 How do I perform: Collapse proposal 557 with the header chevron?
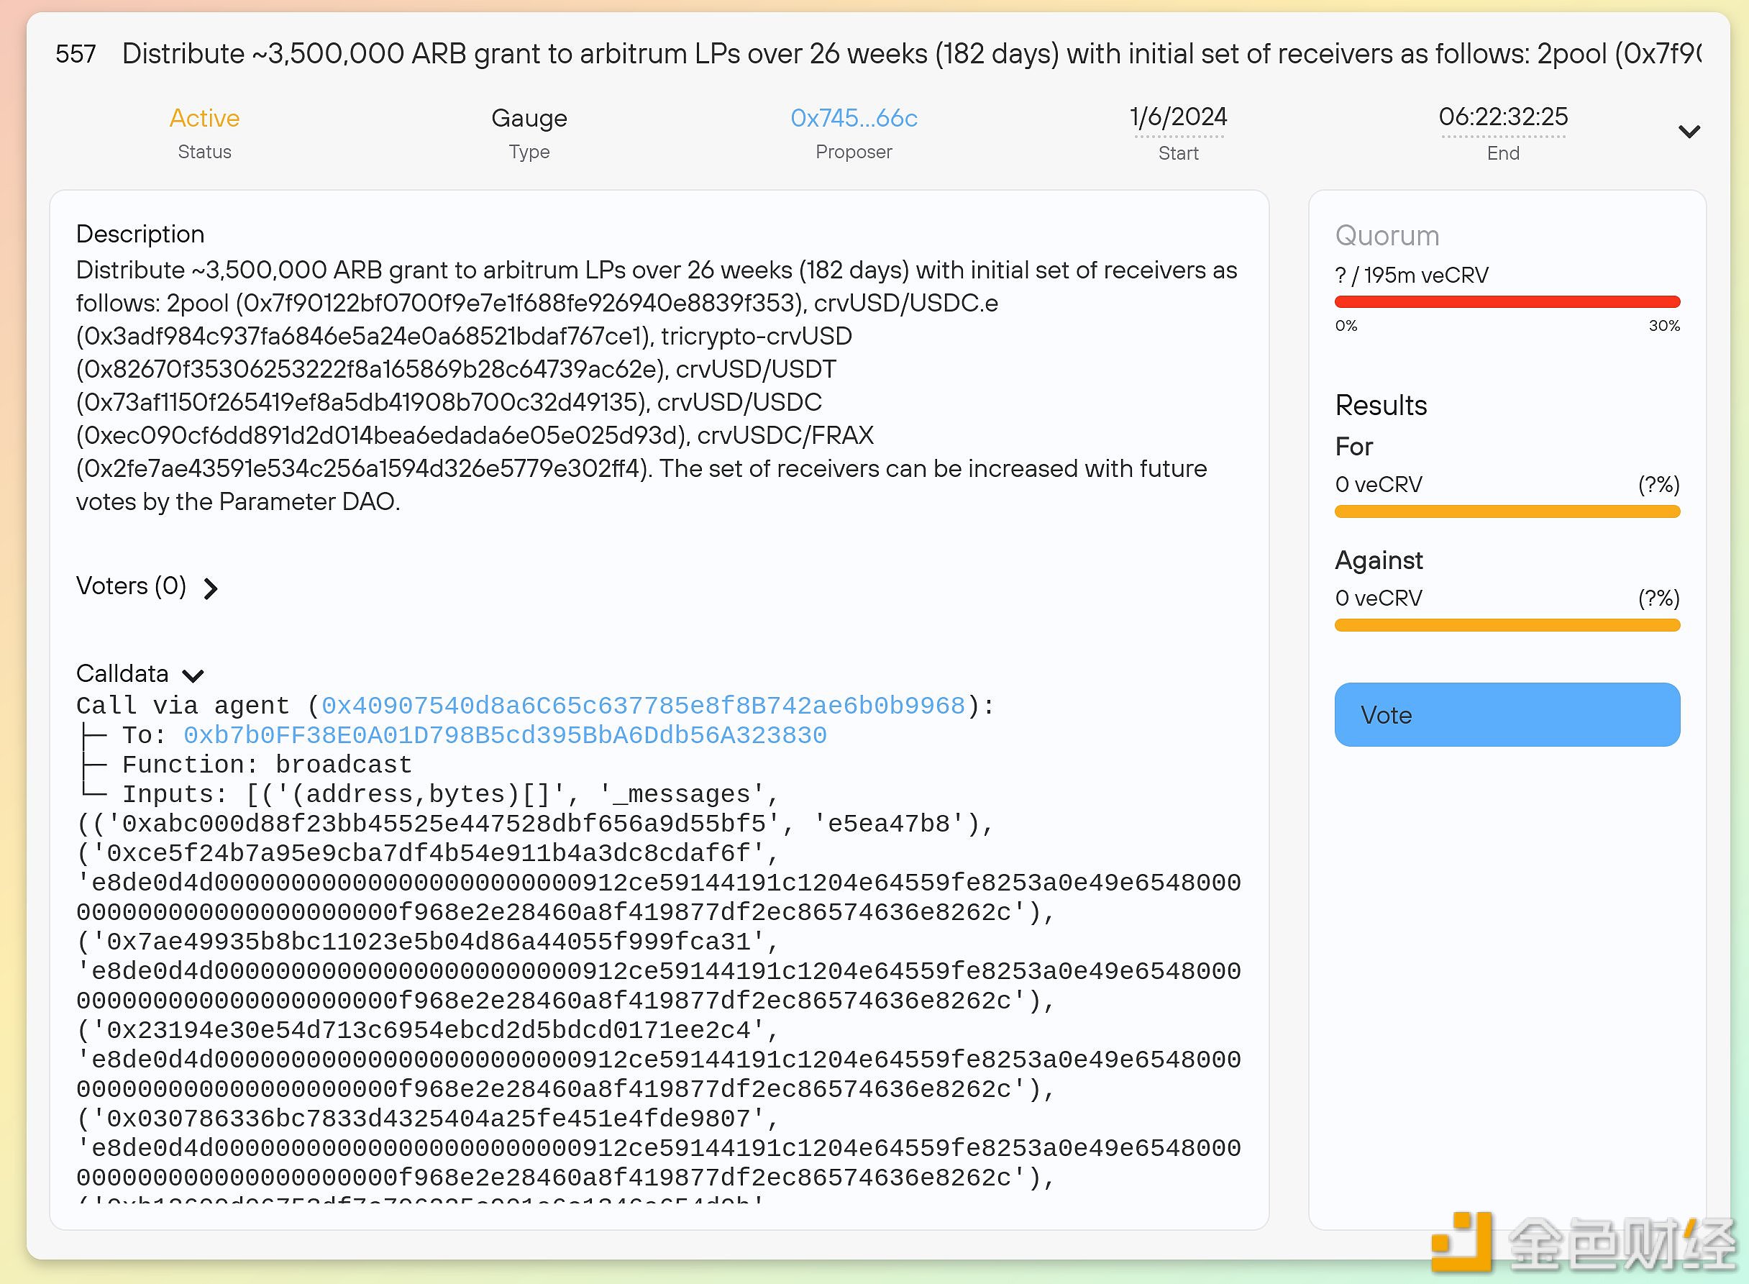click(x=1689, y=132)
